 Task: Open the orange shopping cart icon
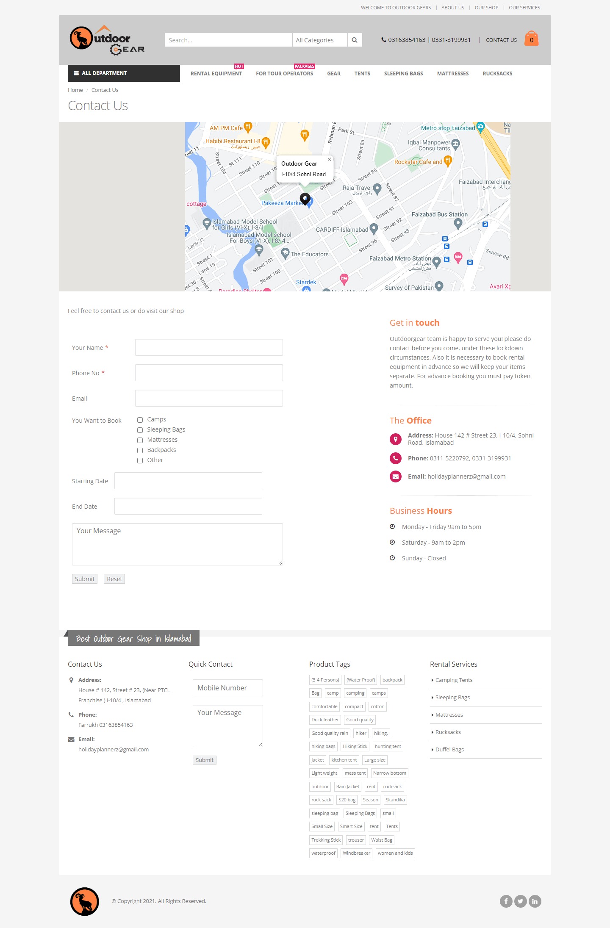531,39
